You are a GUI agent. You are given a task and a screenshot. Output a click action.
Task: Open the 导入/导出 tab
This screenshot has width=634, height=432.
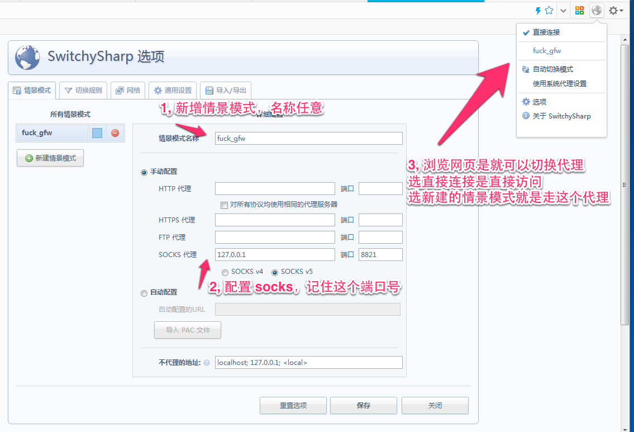click(226, 90)
